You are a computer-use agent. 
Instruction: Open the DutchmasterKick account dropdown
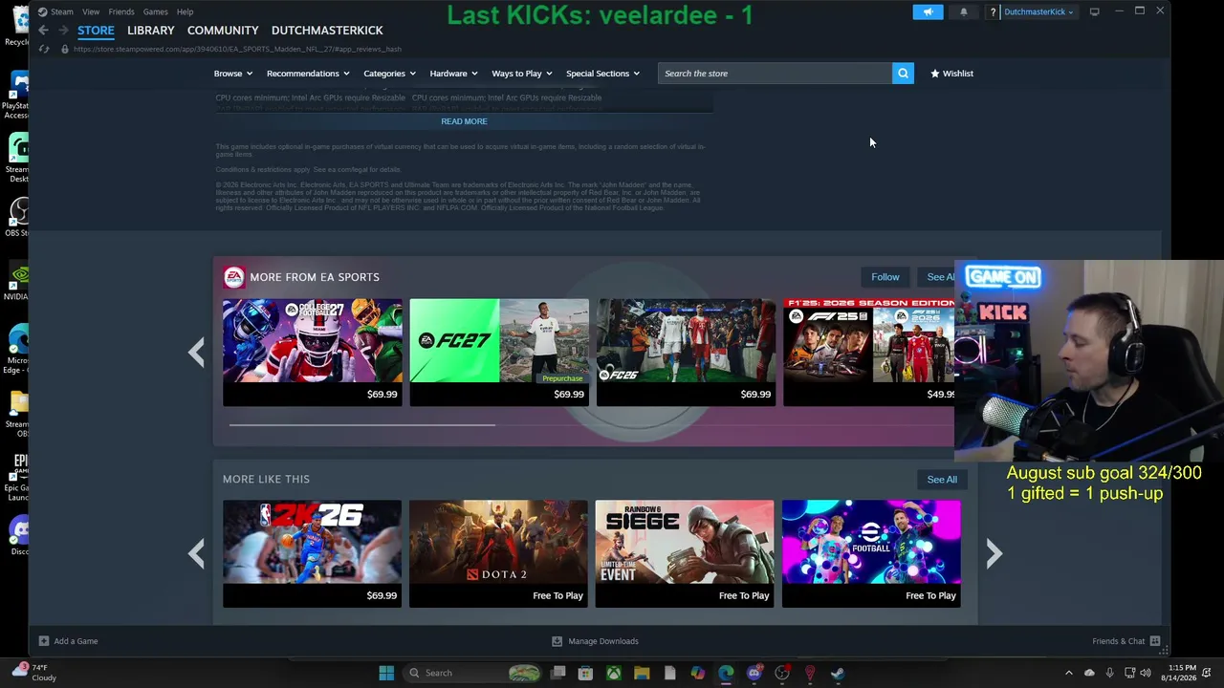click(1038, 11)
